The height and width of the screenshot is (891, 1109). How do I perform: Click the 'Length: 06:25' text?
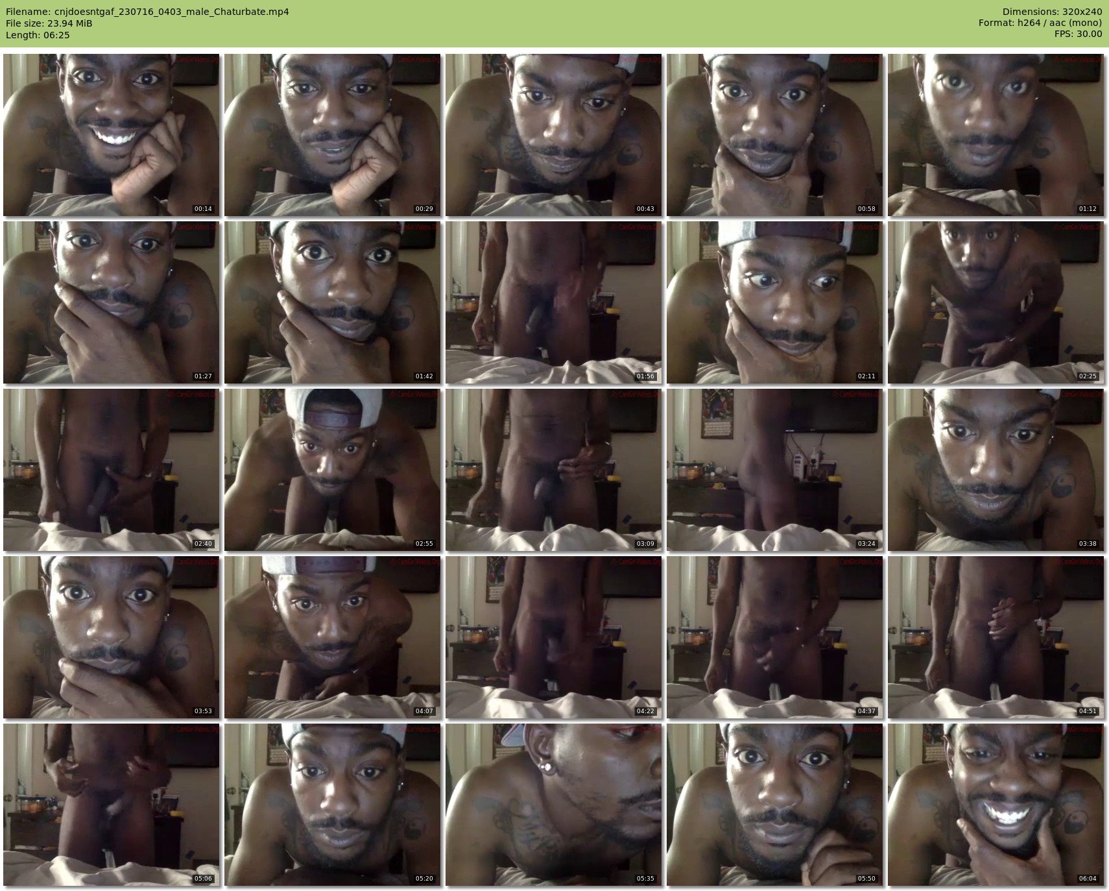pyautogui.click(x=38, y=35)
